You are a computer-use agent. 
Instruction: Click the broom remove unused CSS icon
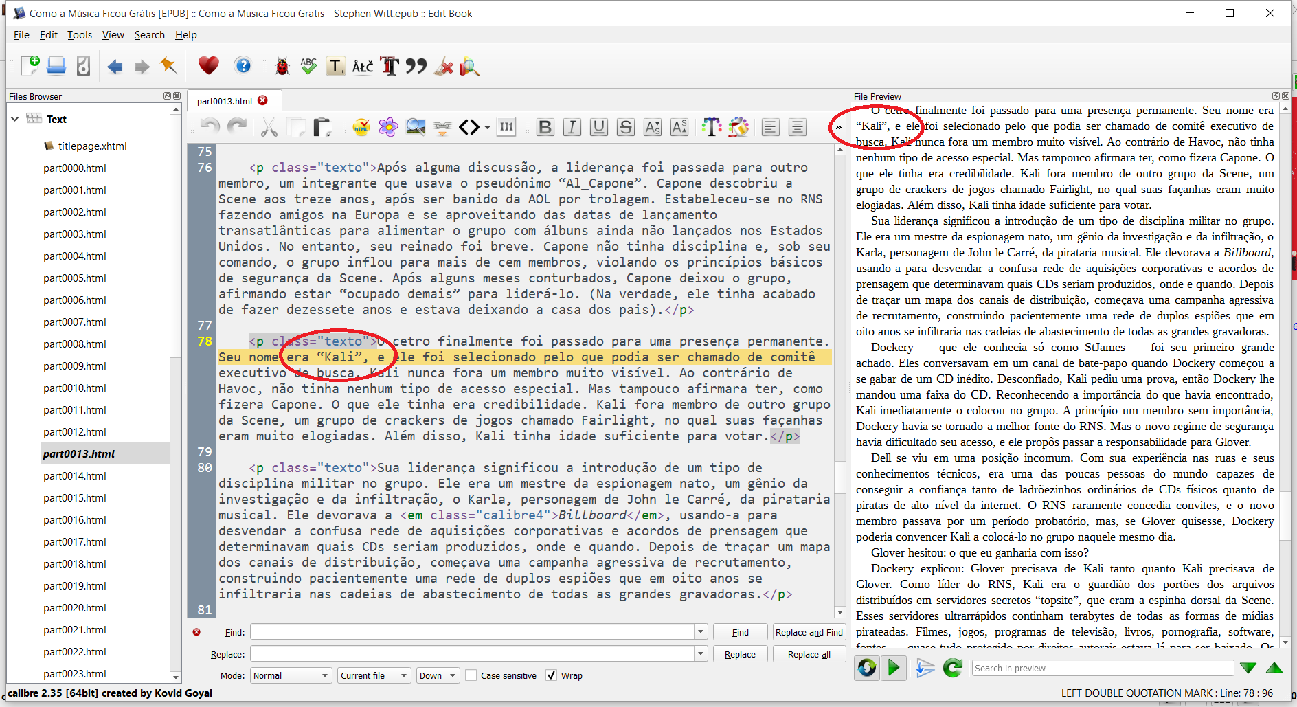pos(444,66)
